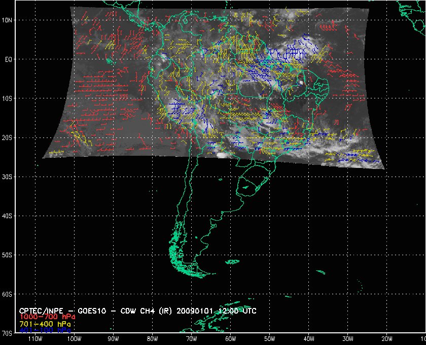The image size is (426, 345).
Task: Select the 40W longitude label
Action: (309, 339)
